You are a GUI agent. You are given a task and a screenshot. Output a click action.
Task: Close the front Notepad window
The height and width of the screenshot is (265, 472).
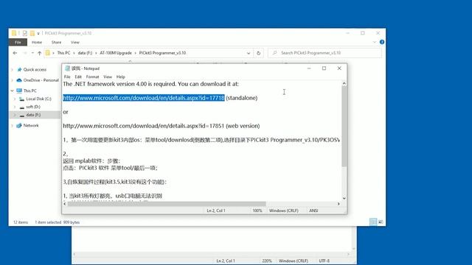click(x=339, y=68)
